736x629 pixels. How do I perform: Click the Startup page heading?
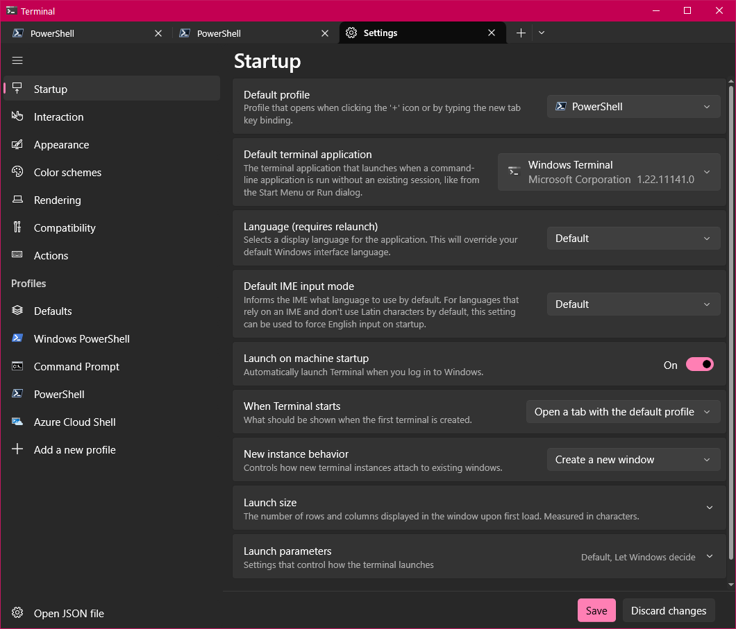coord(267,61)
